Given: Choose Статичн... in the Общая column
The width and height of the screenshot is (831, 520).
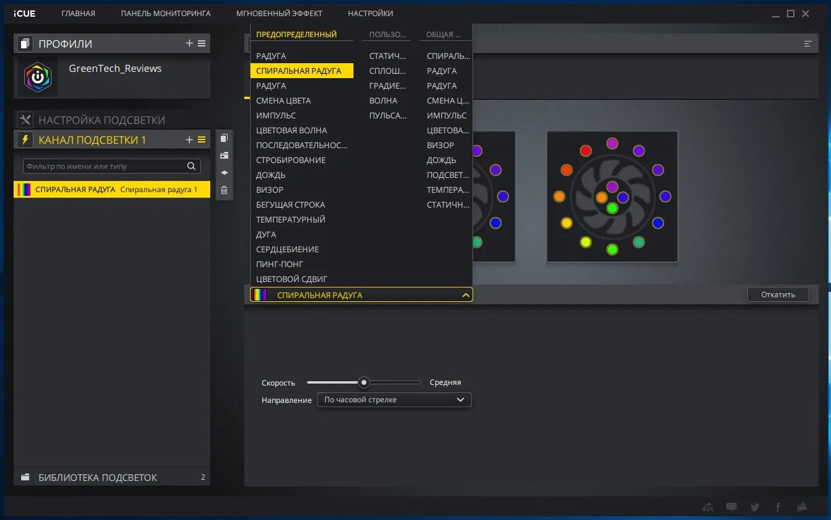Looking at the screenshot, I should coord(448,205).
